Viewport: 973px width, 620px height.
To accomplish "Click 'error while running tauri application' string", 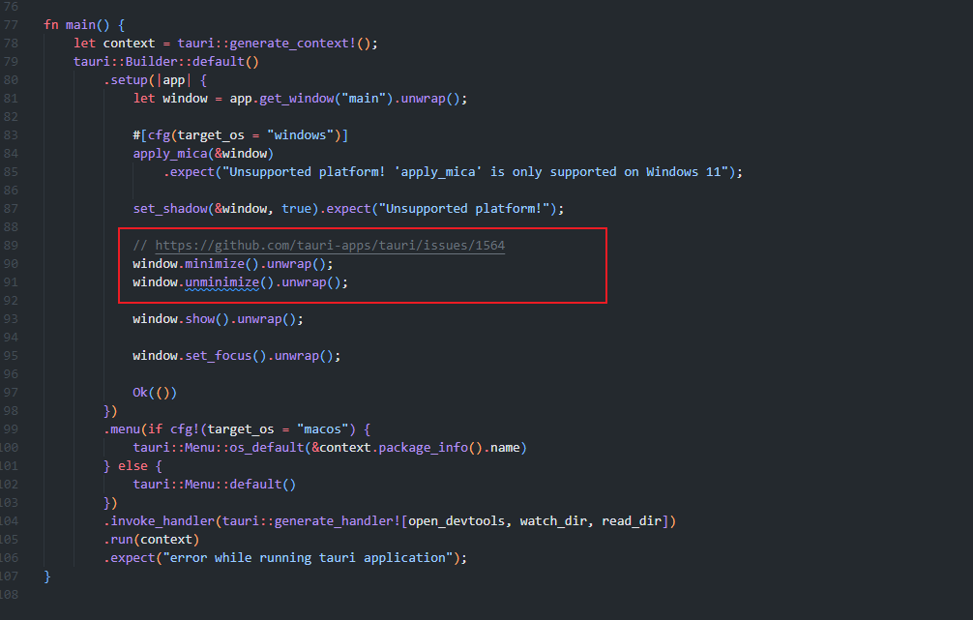I will [308, 558].
